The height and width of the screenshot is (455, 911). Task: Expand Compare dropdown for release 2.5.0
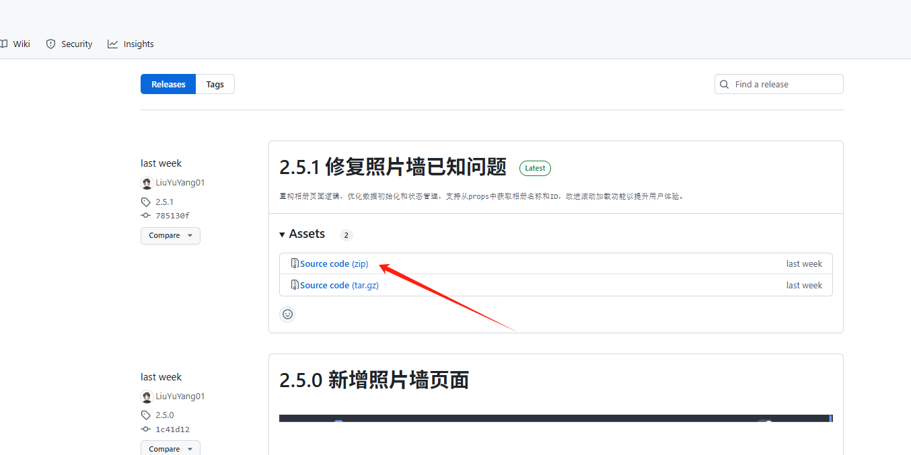pyautogui.click(x=170, y=448)
